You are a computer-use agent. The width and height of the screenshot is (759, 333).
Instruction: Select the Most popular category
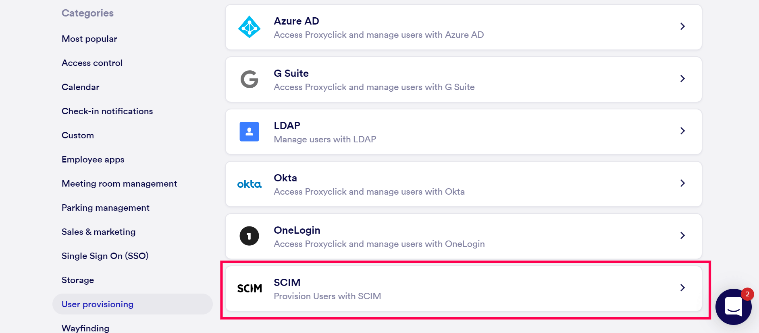tap(89, 39)
